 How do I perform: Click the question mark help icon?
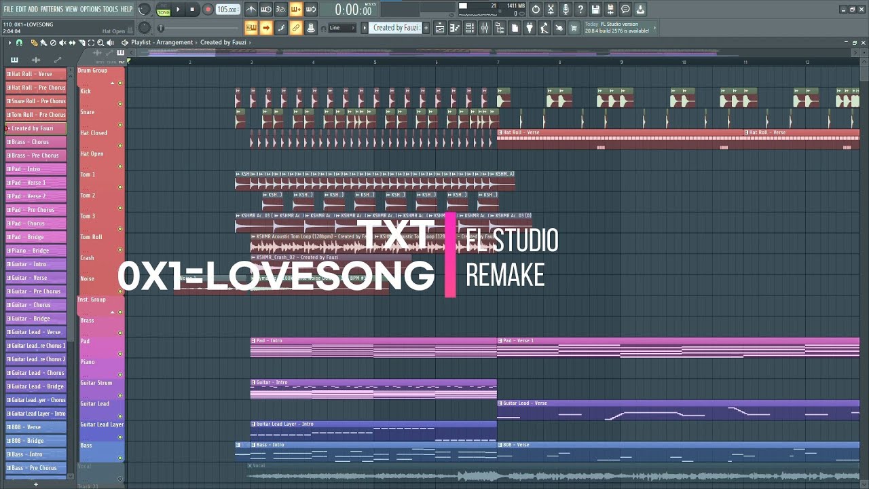(580, 10)
